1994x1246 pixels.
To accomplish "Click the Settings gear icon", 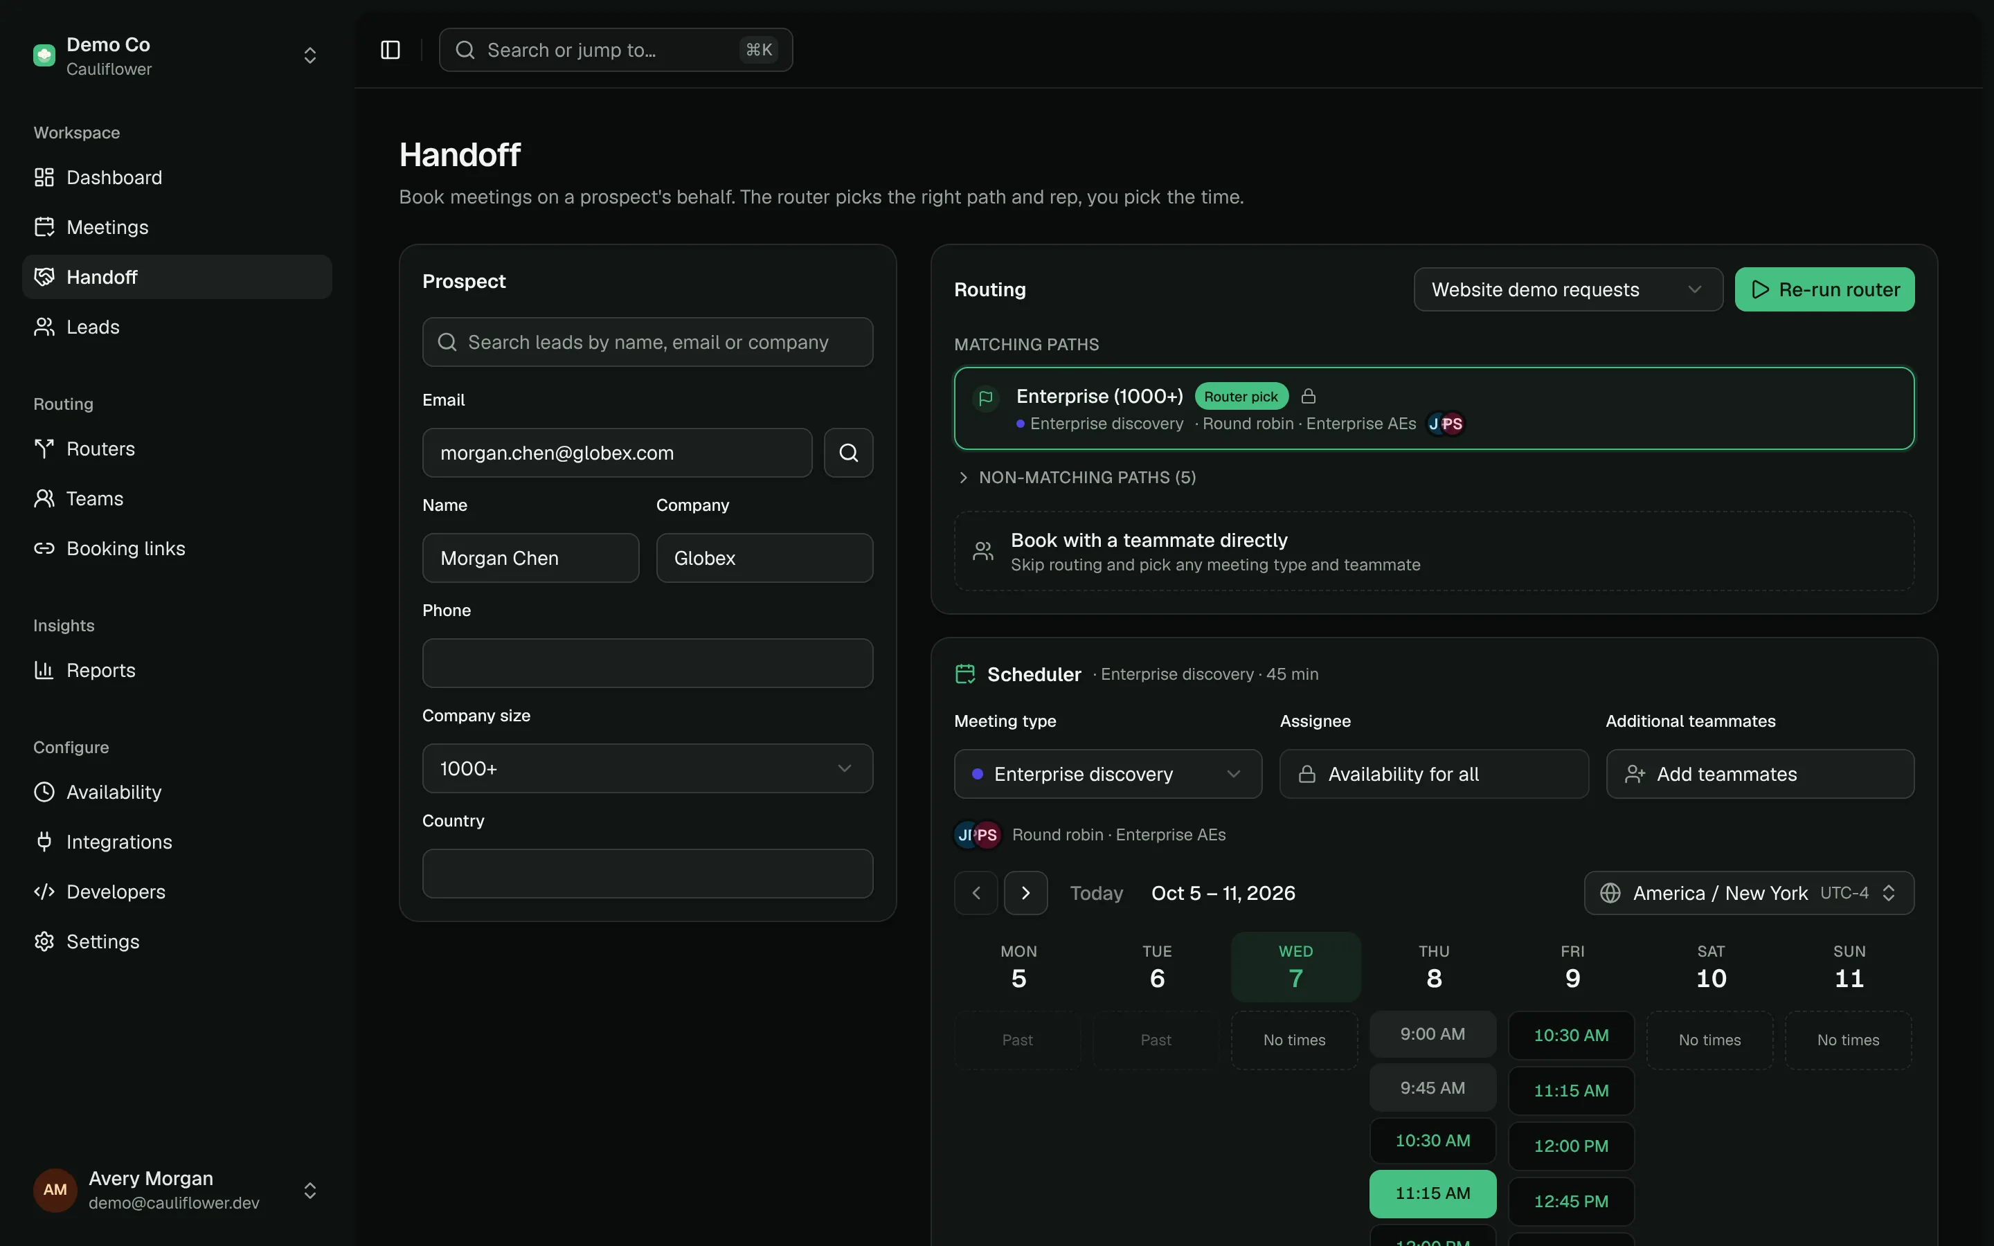I will point(44,942).
